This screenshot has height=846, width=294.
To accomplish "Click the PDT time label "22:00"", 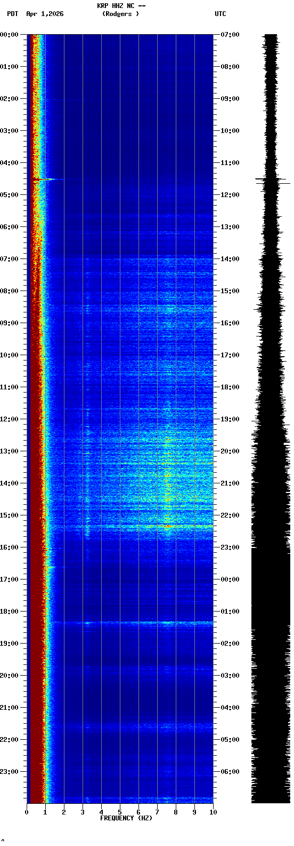I will (9, 740).
